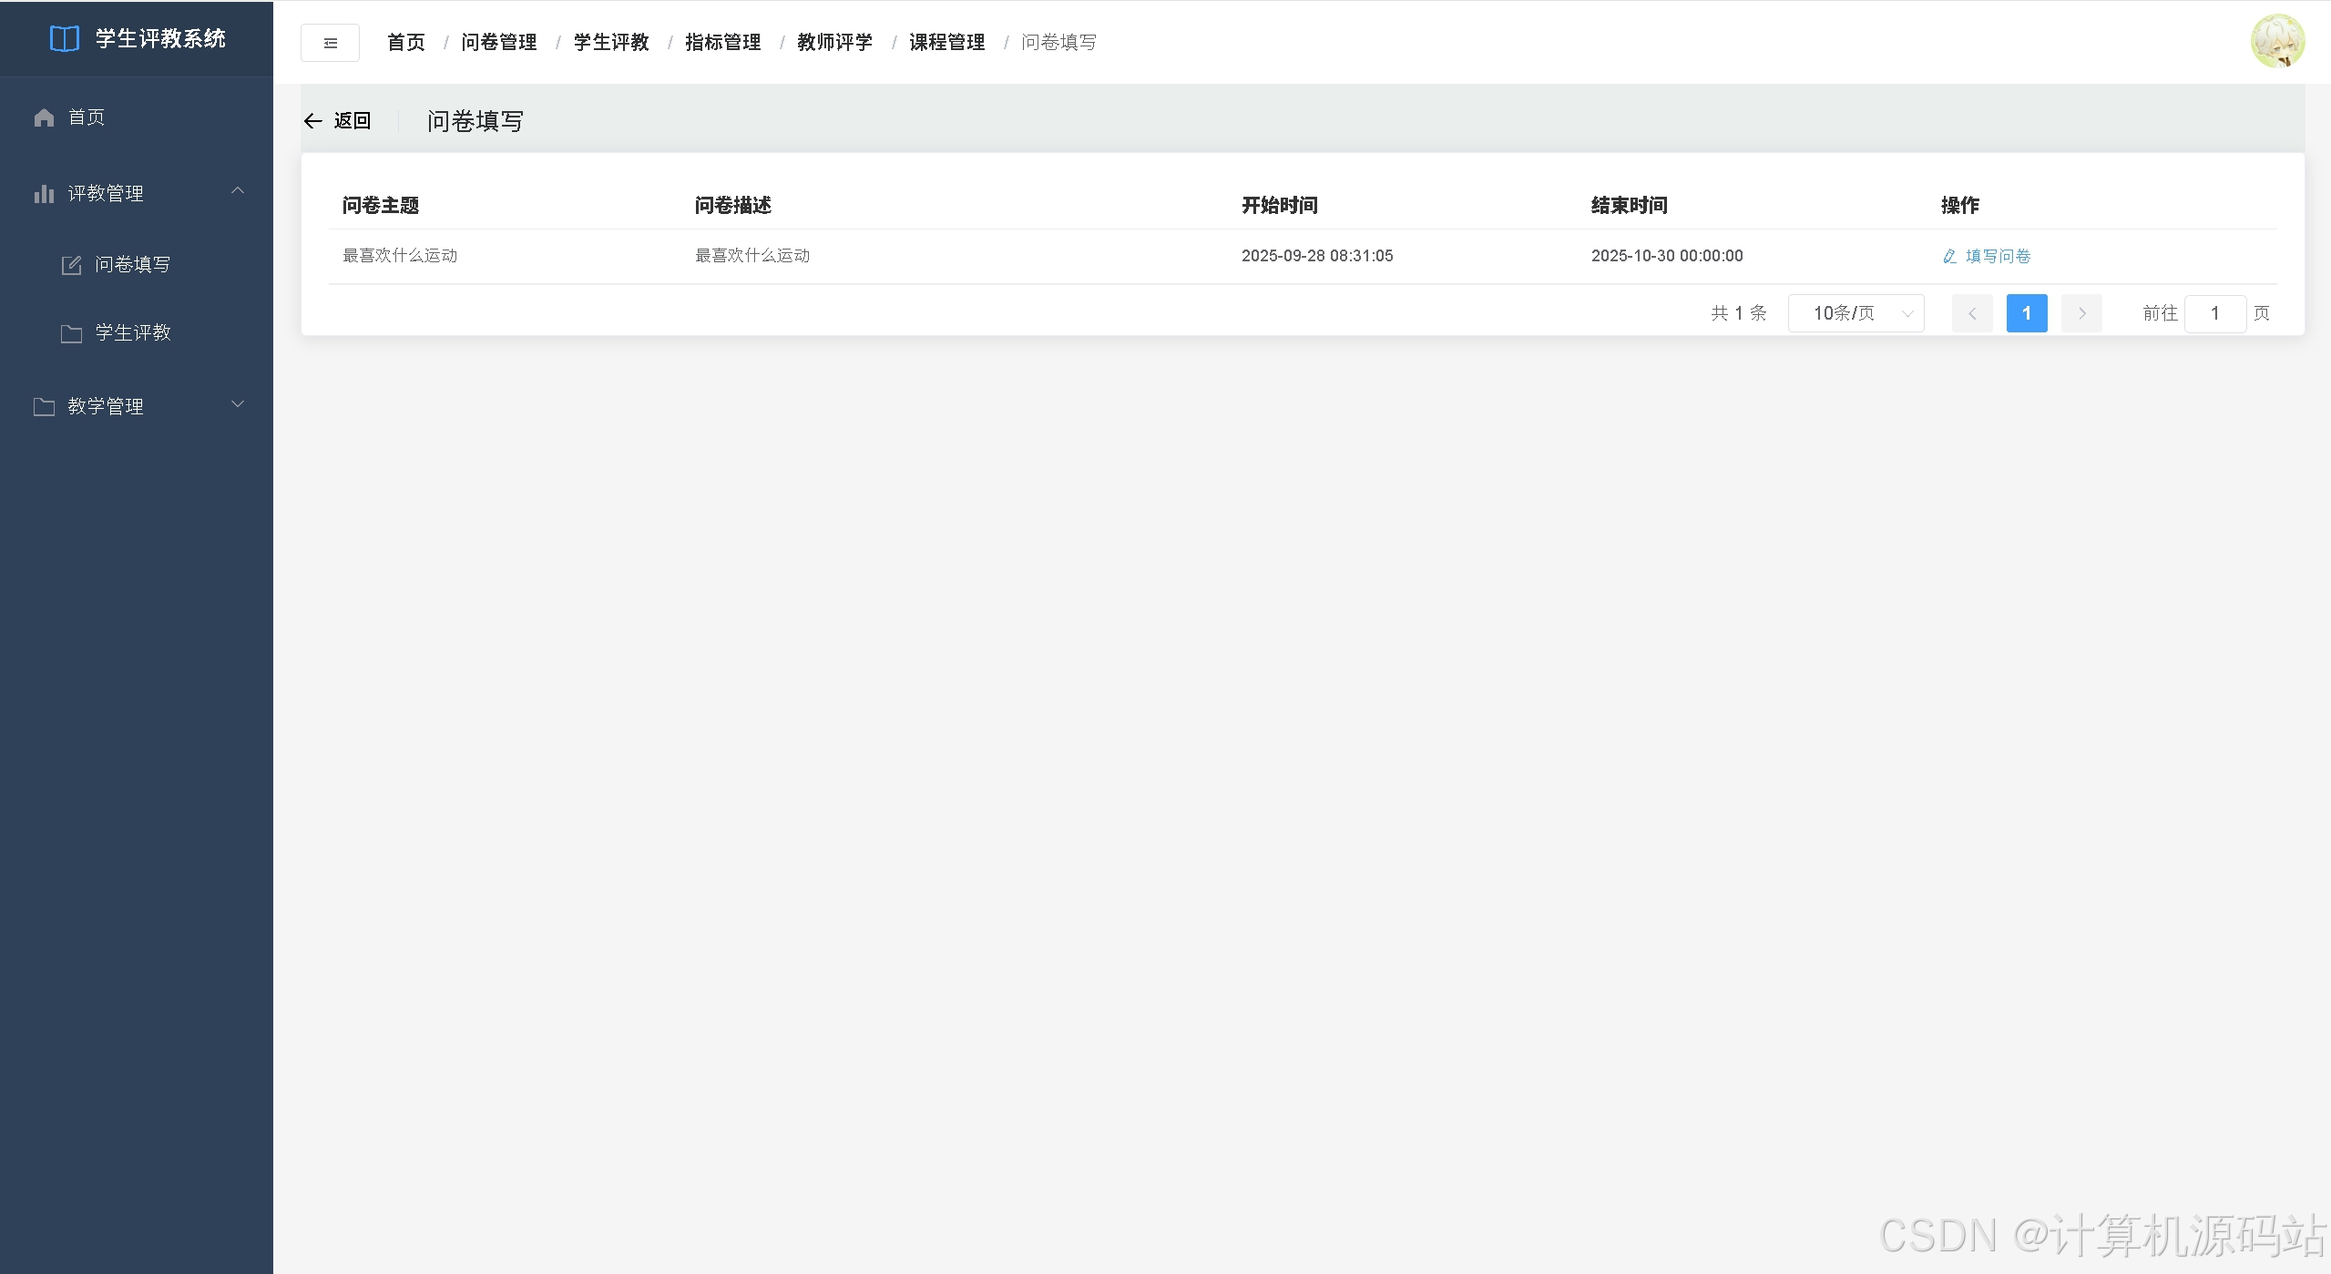
Task: Click the 问卷主题 column header
Action: click(x=381, y=206)
